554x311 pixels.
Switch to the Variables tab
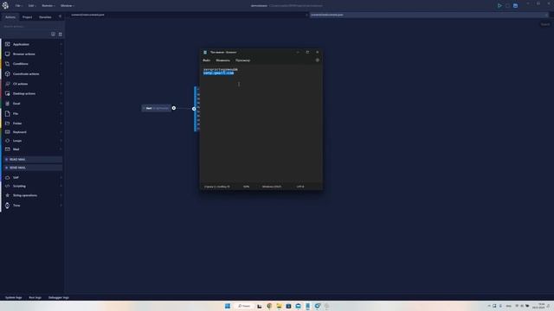pyautogui.click(x=45, y=17)
